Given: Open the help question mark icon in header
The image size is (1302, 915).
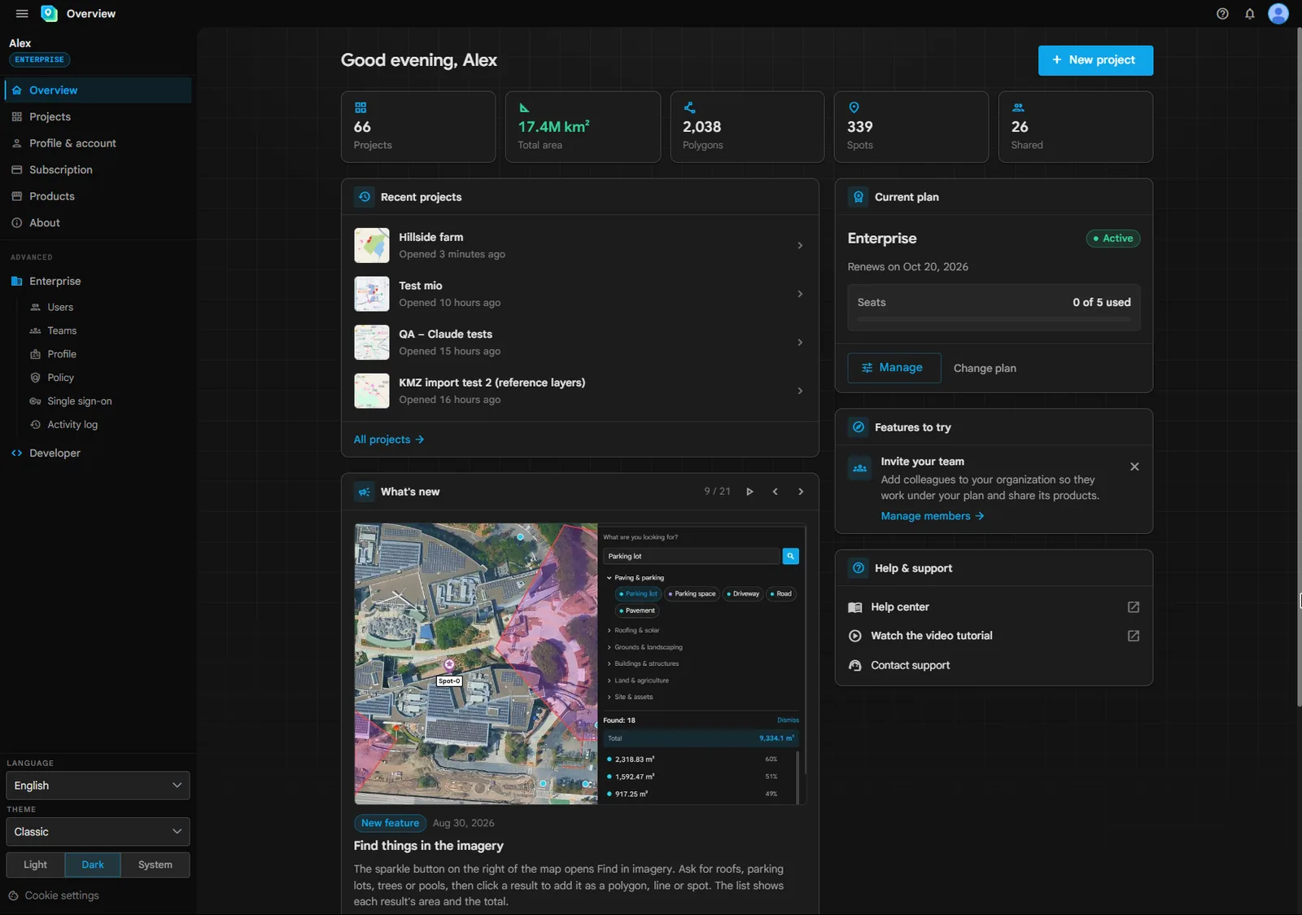Looking at the screenshot, I should point(1222,14).
